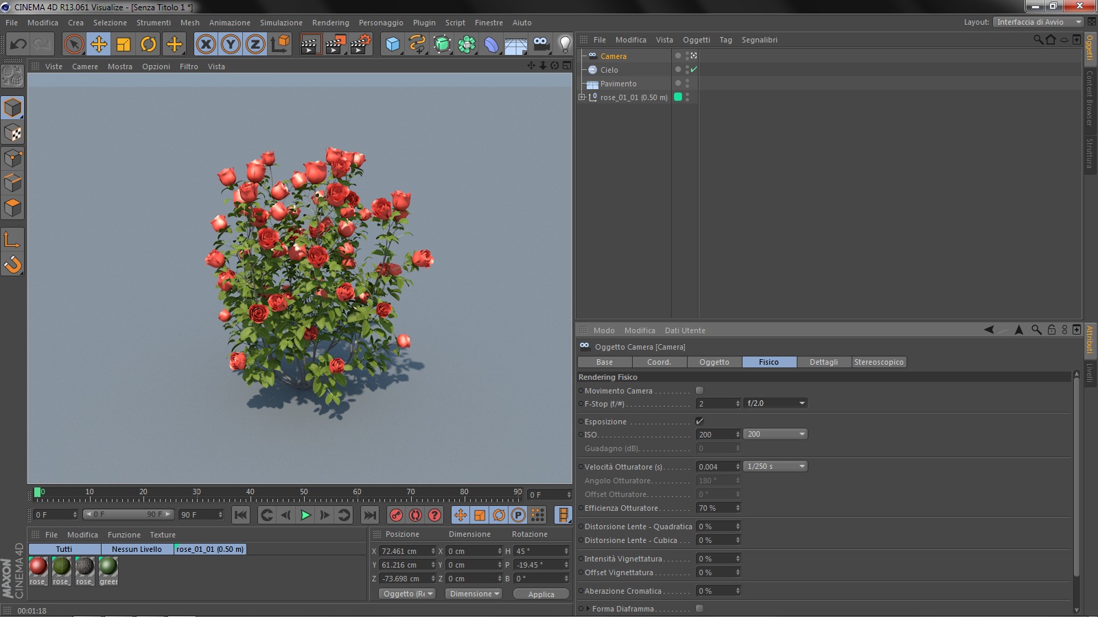Viewport: 1098px width, 617px height.
Task: Select the red rose material swatch
Action: tap(38, 566)
